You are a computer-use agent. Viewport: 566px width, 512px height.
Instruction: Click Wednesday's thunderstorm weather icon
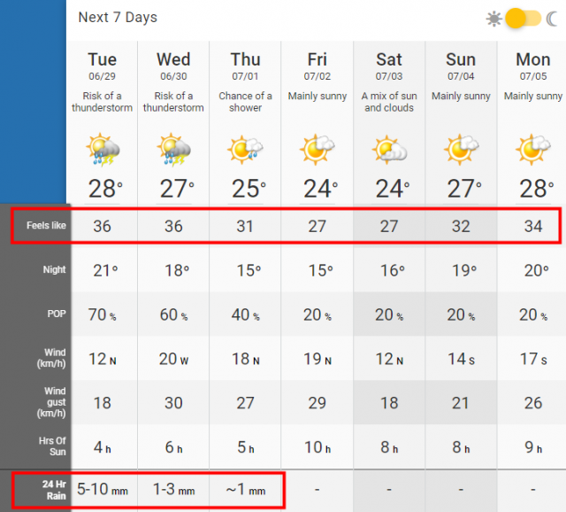pos(174,150)
